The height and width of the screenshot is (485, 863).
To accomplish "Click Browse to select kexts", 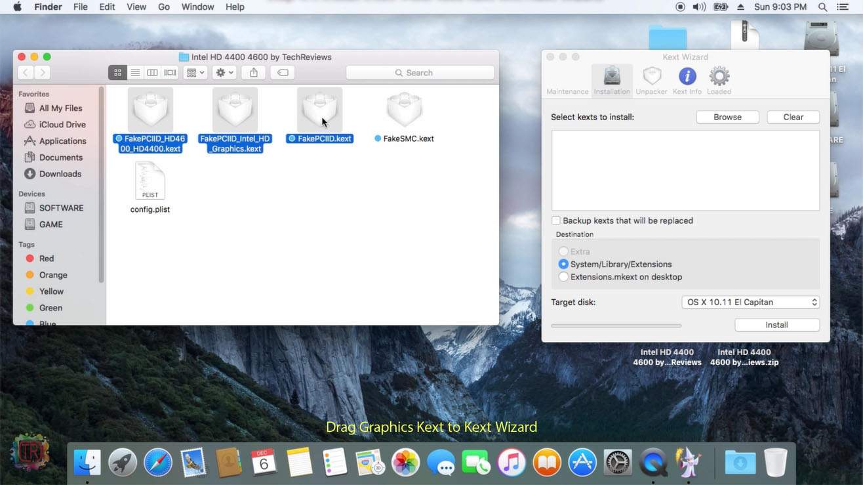I will pyautogui.click(x=727, y=116).
